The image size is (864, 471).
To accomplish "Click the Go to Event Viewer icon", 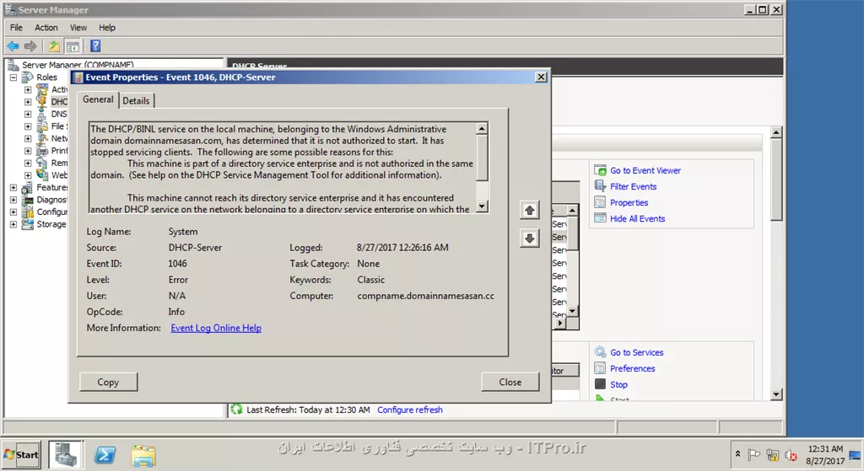I will (600, 170).
